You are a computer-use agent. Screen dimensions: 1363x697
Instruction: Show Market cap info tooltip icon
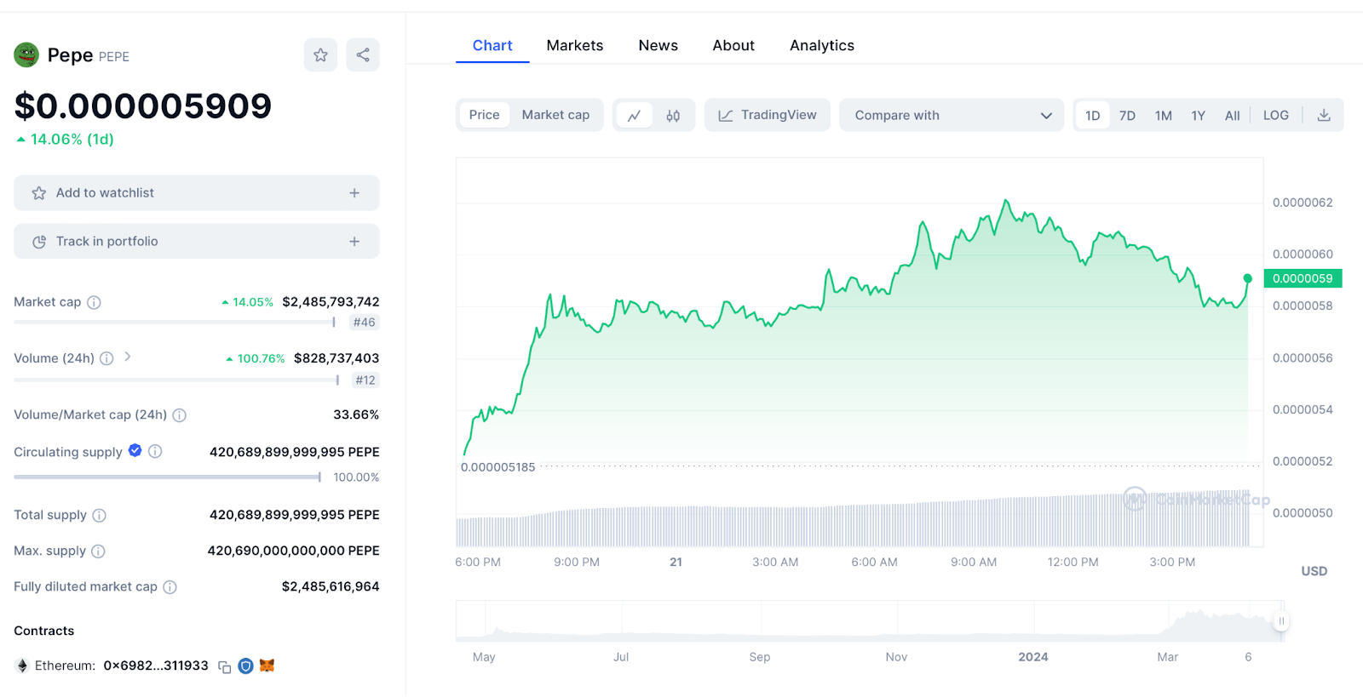(94, 302)
